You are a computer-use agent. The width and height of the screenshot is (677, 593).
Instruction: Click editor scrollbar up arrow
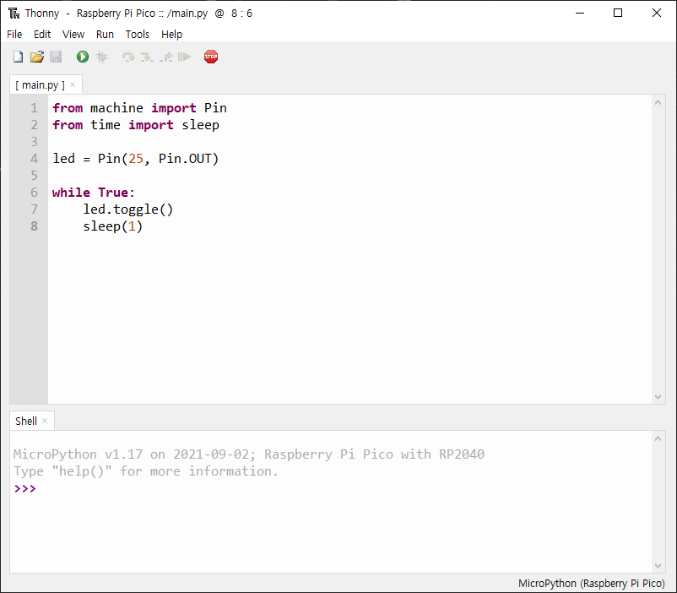pyautogui.click(x=658, y=102)
